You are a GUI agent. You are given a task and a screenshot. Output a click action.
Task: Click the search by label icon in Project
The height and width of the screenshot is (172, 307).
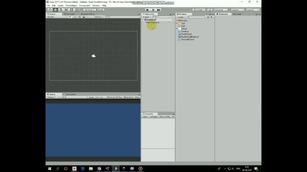pyautogui.click(x=212, y=17)
